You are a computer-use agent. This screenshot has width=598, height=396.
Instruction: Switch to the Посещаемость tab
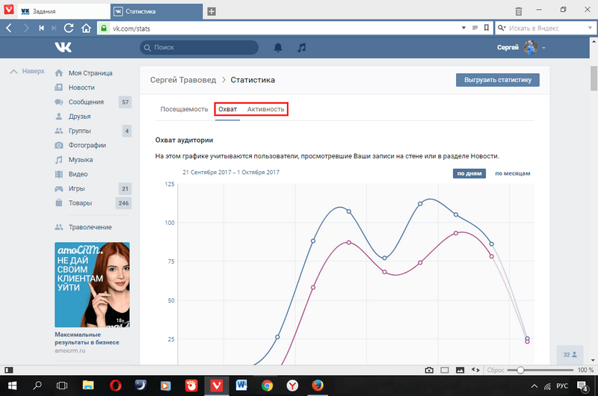pyautogui.click(x=184, y=109)
